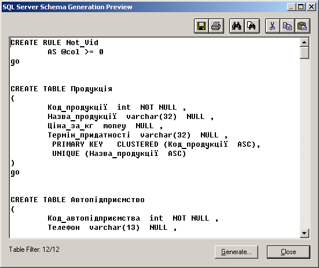This screenshot has width=319, height=268.
Task: Click the CREATE TABLE Продукція line
Action: (61, 89)
